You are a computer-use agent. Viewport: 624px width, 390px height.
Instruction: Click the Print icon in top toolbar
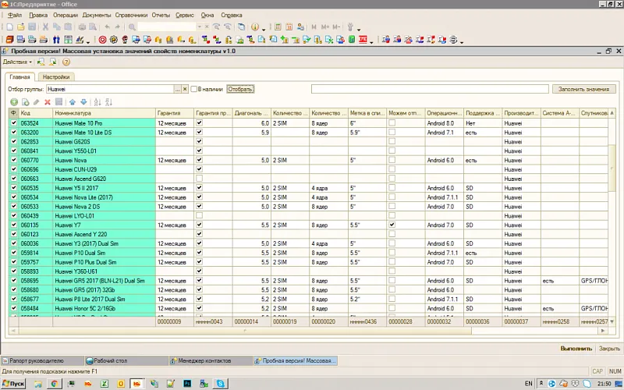point(82,27)
